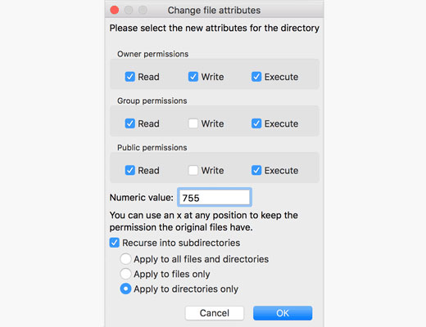
Task: Select Apply to directories only option
Action: (x=125, y=289)
